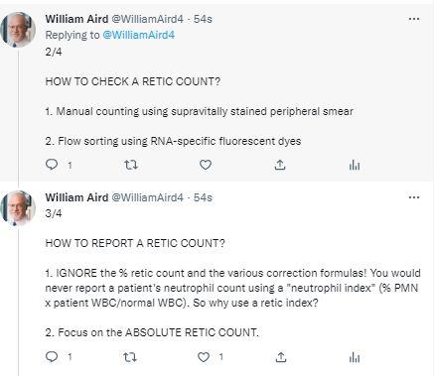
Task: Open the @WilliamAird4 handle on the 3/4 tweet
Action: coord(147,197)
